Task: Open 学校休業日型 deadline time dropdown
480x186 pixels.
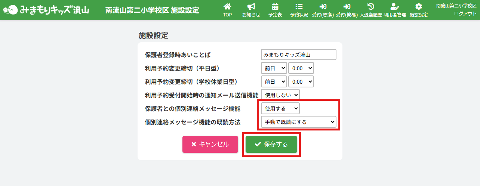Action: click(301, 81)
